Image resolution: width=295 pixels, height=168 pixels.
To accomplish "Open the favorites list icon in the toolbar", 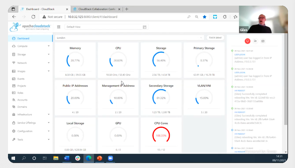I will [235, 17].
